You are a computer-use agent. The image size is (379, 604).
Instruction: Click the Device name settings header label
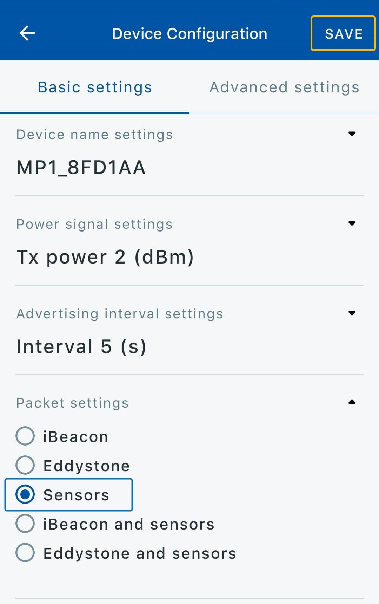pos(95,135)
